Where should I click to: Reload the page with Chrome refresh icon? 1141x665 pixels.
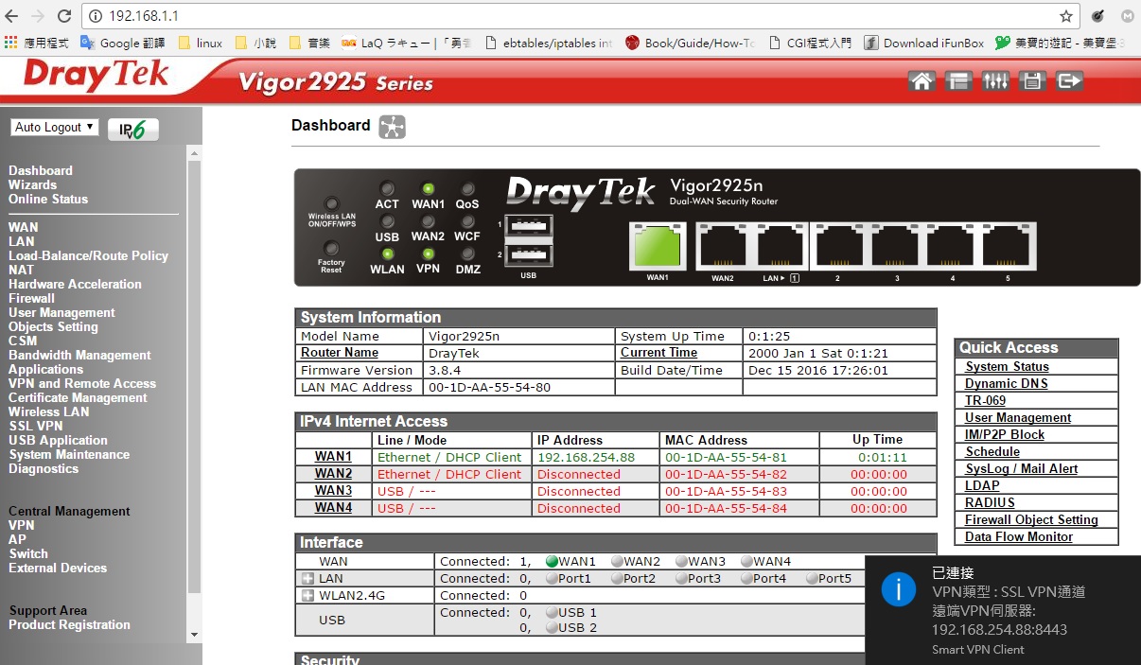pyautogui.click(x=64, y=16)
